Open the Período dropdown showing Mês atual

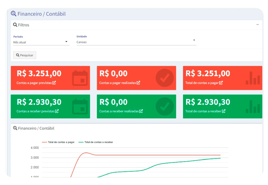point(41,42)
